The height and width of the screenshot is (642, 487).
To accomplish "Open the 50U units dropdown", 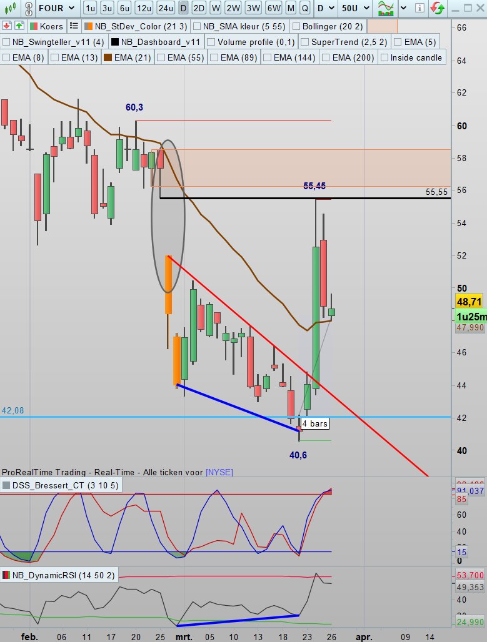I will [356, 8].
